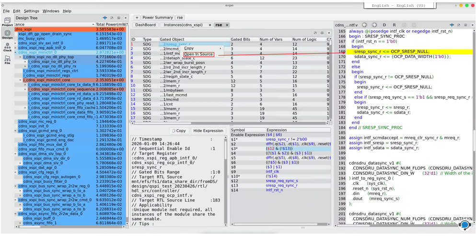
Task: Click the source viewer back navigation arrow
Action: tap(364, 25)
